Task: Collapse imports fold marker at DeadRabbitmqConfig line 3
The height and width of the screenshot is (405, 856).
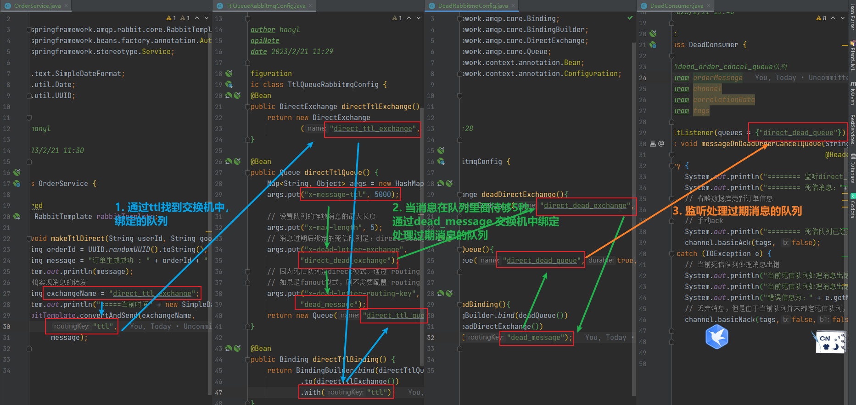Action: coord(459,19)
